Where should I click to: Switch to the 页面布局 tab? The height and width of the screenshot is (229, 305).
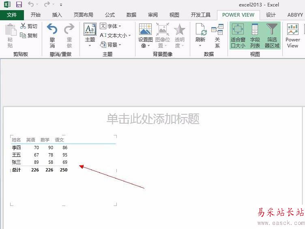pos(84,15)
